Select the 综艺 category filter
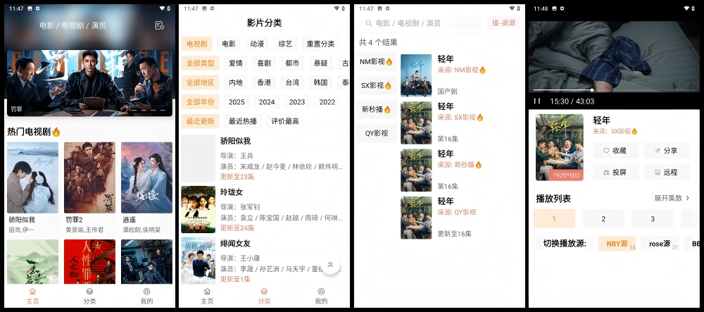Screen dimensions: 704x312 [x=285, y=44]
